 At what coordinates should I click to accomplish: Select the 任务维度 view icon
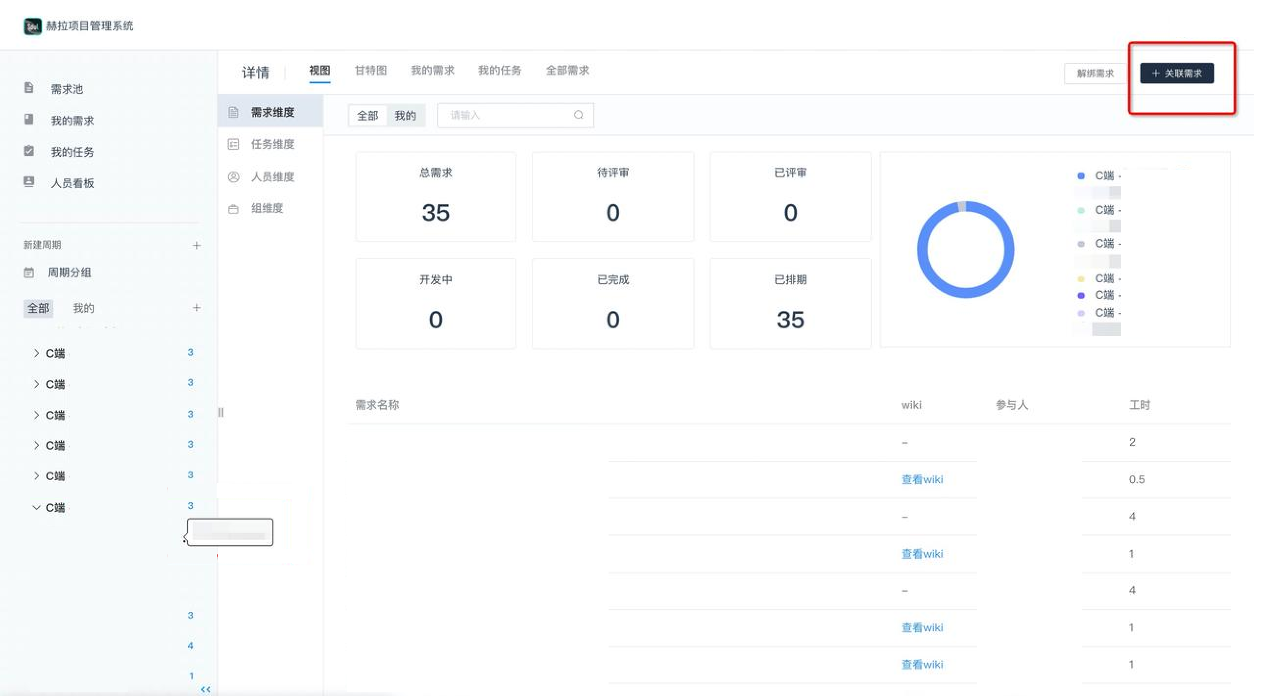click(234, 144)
